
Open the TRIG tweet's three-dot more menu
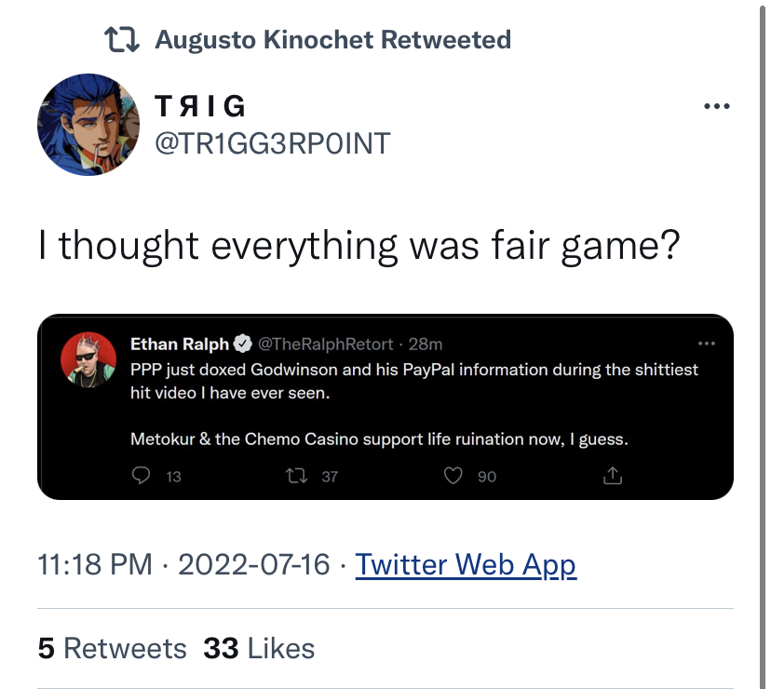coord(716,106)
